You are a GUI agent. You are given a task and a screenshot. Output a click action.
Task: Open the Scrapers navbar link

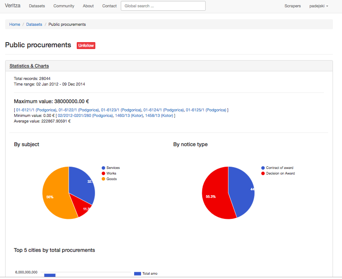coord(292,6)
